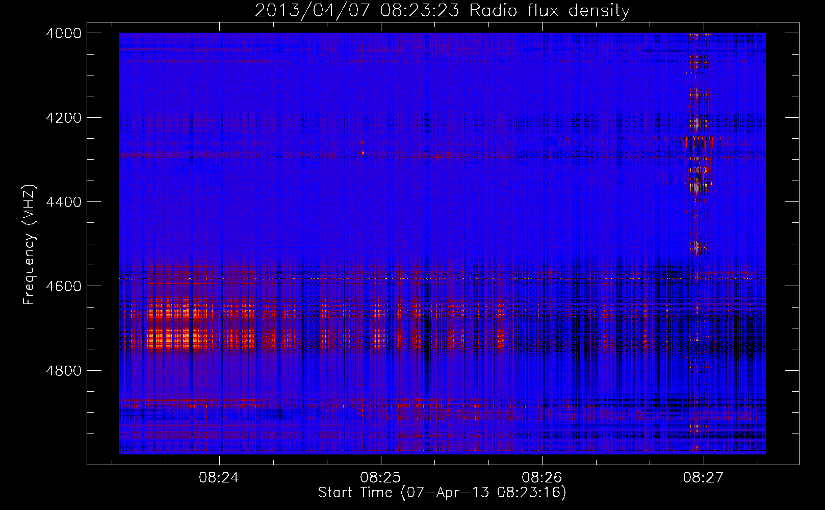Click the 08:27 time axis label
The image size is (825, 510).
tap(703, 478)
